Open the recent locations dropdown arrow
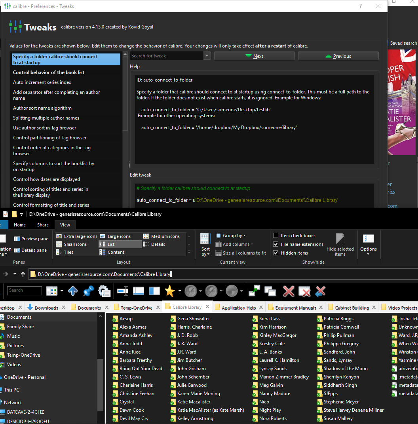The image size is (418, 424). coord(15,274)
